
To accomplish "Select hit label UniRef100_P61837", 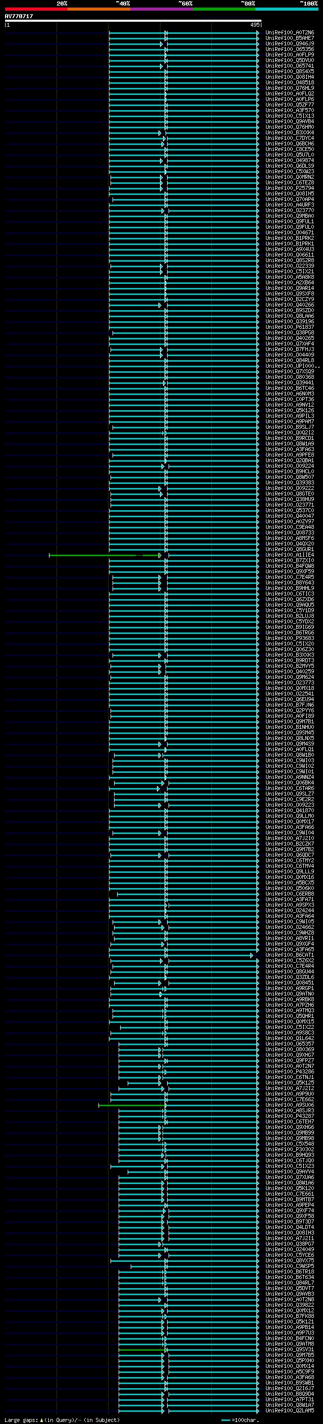I will coord(290,327).
